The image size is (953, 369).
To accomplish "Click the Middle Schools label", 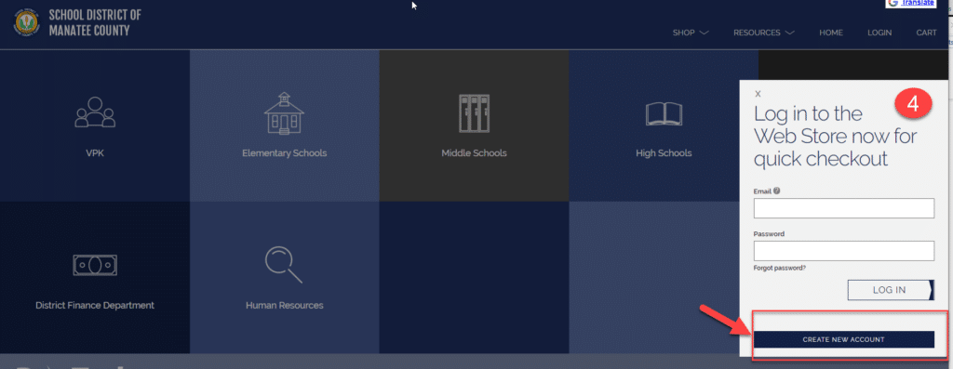I will point(474,153).
